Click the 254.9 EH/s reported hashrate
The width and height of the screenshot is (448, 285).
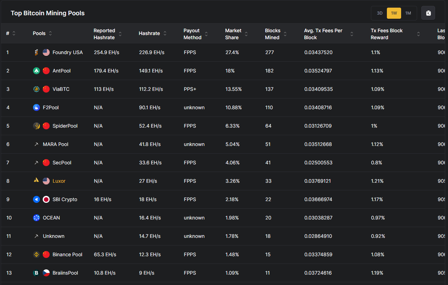pyautogui.click(x=107, y=52)
